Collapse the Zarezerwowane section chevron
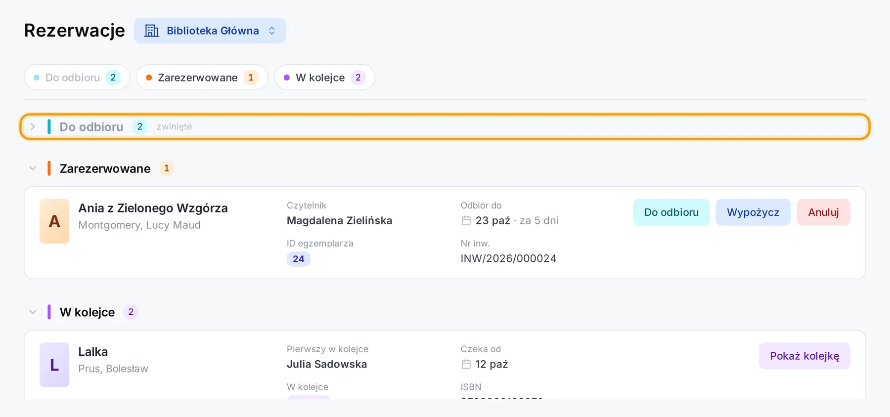 33,168
